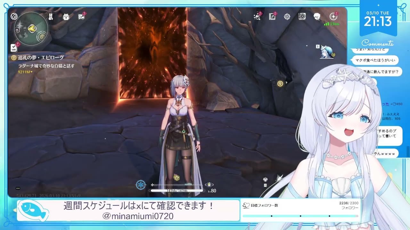
Task: Use the quick-use item slot icon
Action: click(209, 185)
